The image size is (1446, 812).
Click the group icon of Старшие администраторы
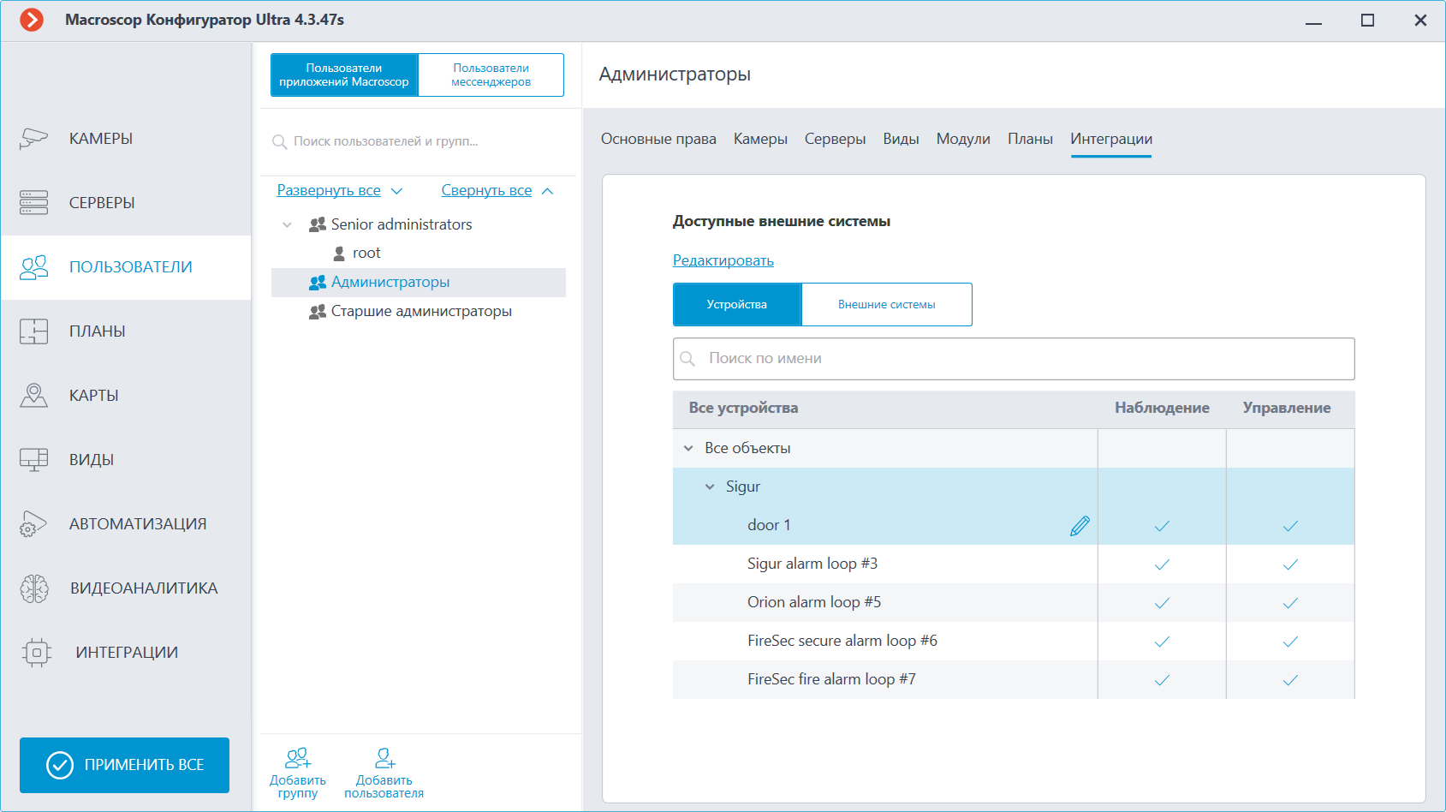318,312
